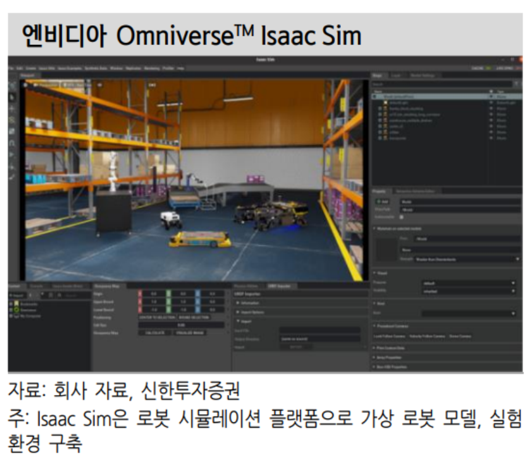Viewport: 530px width, 463px height.
Task: Open the Visibility dropdown in Property panel
Action: (x=468, y=291)
